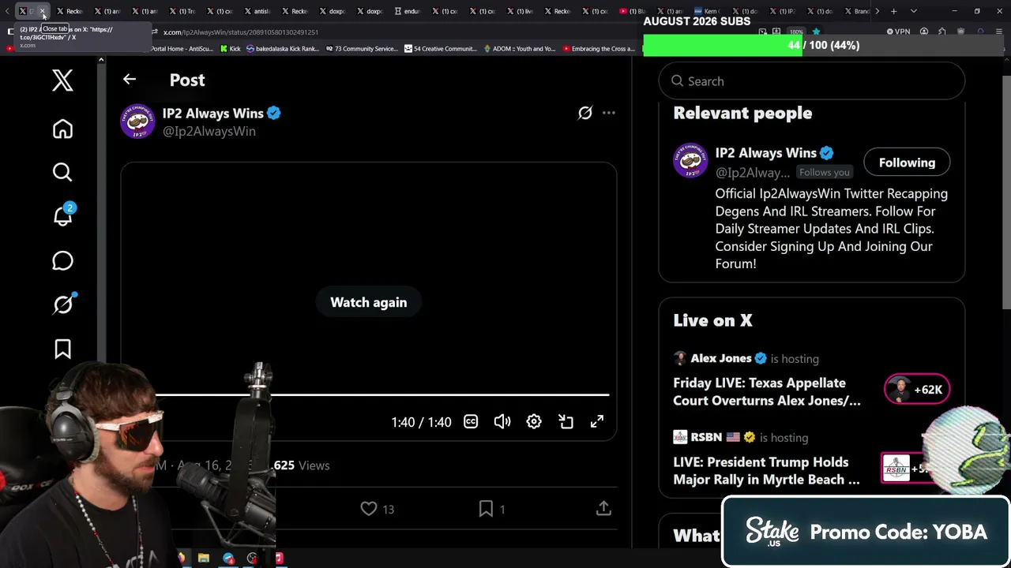Image resolution: width=1011 pixels, height=568 pixels.
Task: Toggle video closed captions
Action: (x=471, y=422)
